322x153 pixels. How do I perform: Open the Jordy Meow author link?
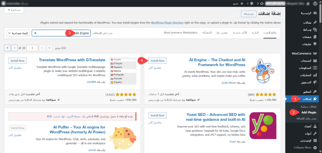click(x=231, y=83)
